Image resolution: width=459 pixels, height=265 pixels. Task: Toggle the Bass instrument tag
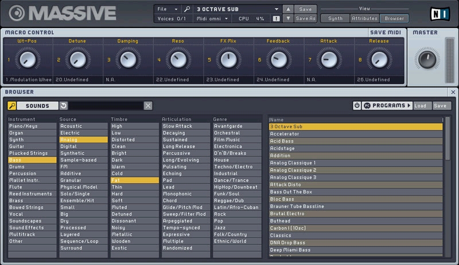point(32,160)
